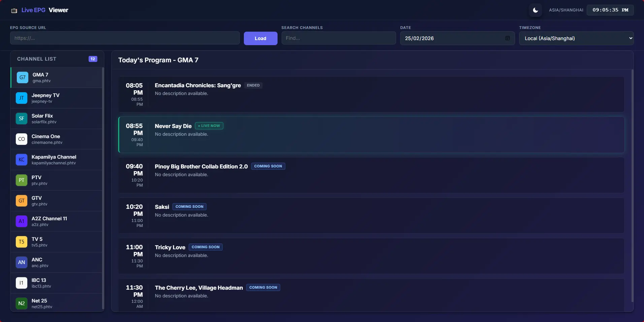Click the channel count badge showing 12
This screenshot has height=322, width=644.
[93, 59]
